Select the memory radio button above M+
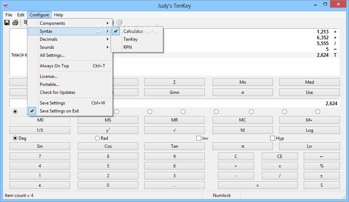The image size is (349, 202). click(x=318, y=111)
